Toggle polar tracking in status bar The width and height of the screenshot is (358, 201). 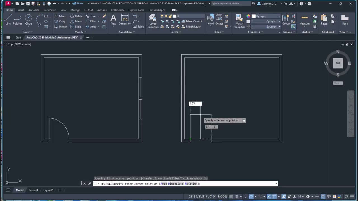pos(251,197)
